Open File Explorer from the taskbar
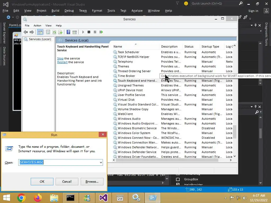The height and width of the screenshot is (203, 271). coord(54,198)
